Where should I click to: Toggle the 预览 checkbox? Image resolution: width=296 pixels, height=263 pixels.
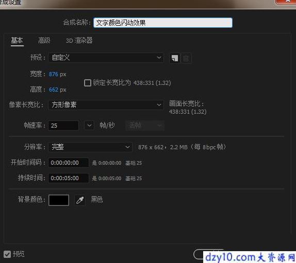click(x=7, y=254)
